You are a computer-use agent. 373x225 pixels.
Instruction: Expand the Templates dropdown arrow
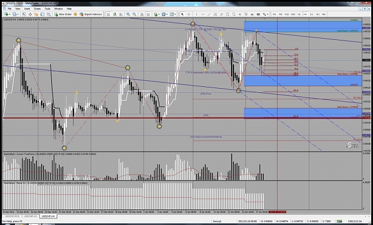click(175, 14)
